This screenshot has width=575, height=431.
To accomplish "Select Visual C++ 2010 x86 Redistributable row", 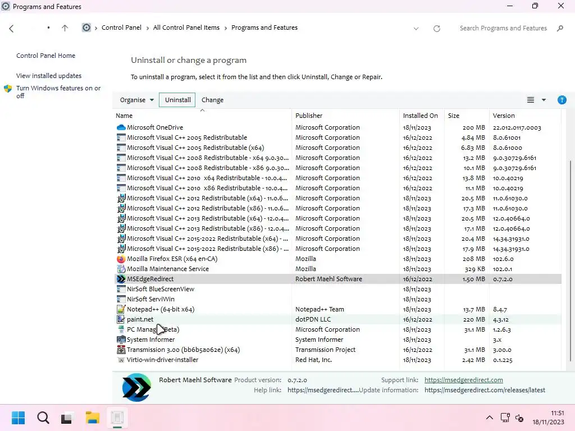I will pos(338,189).
